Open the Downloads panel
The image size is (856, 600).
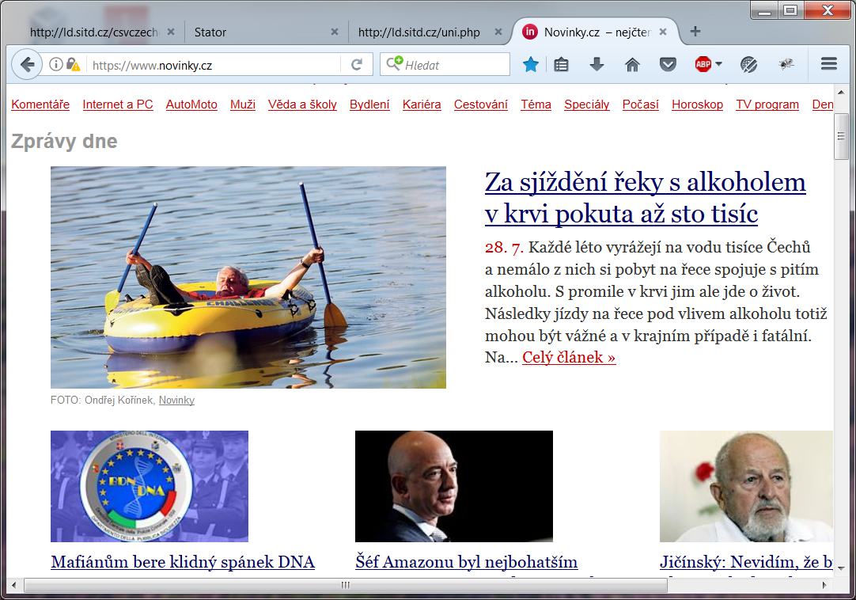[596, 64]
